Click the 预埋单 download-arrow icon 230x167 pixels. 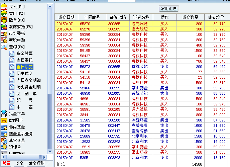point(4,147)
